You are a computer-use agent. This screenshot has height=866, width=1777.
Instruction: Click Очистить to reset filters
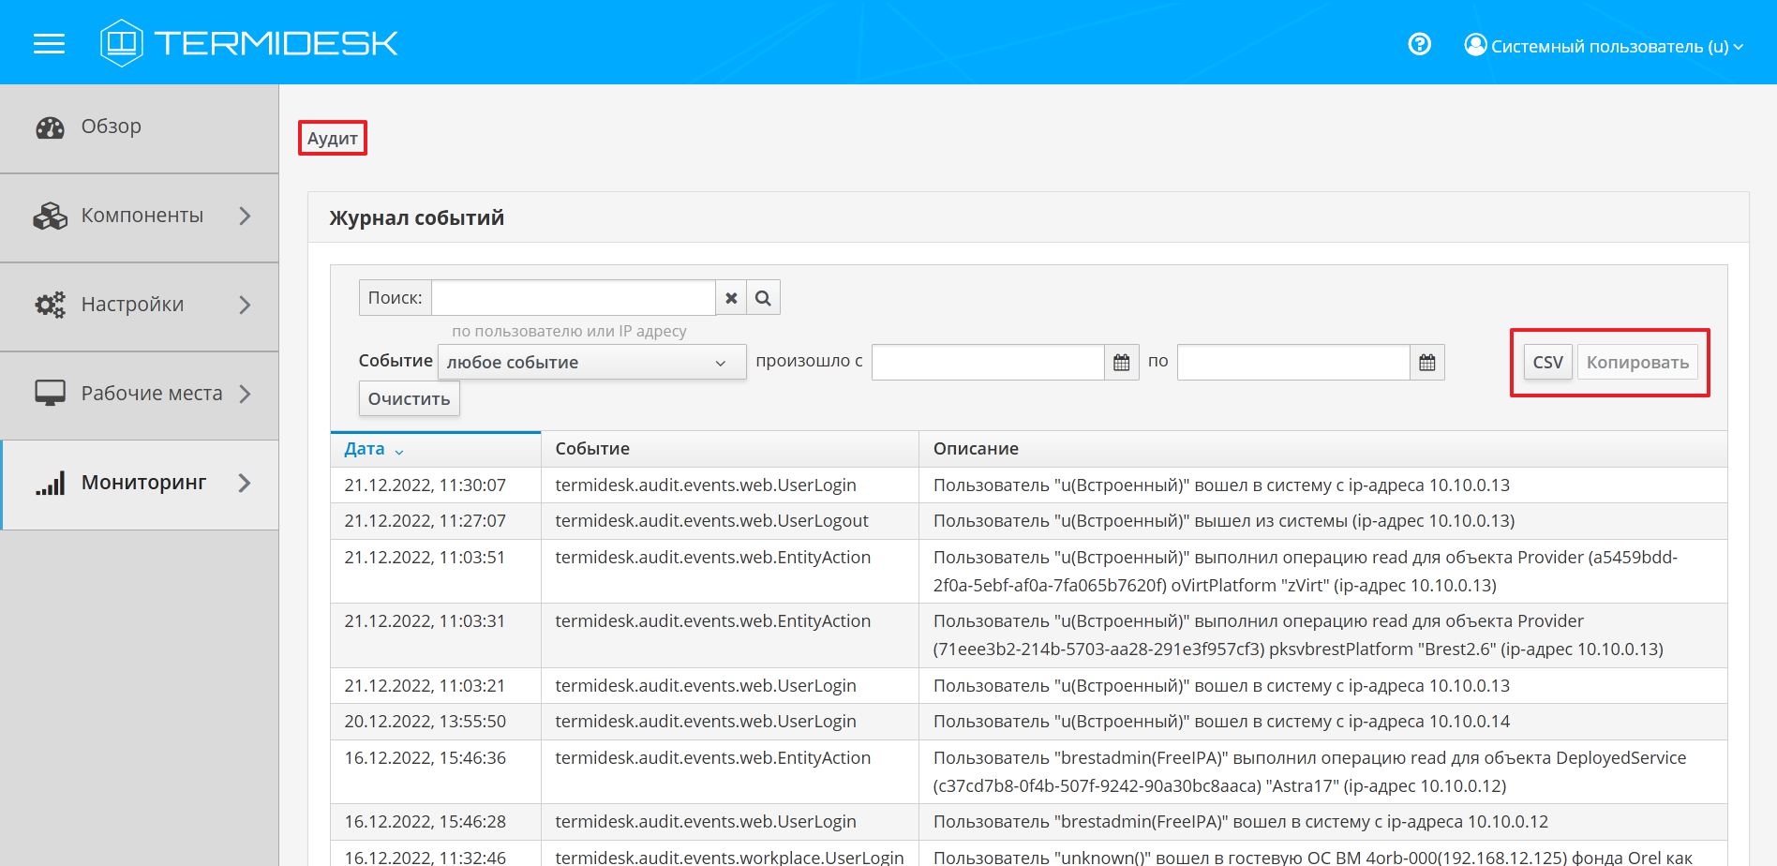coord(409,399)
